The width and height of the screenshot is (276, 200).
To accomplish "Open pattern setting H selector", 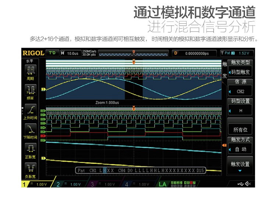I will coord(240,111).
